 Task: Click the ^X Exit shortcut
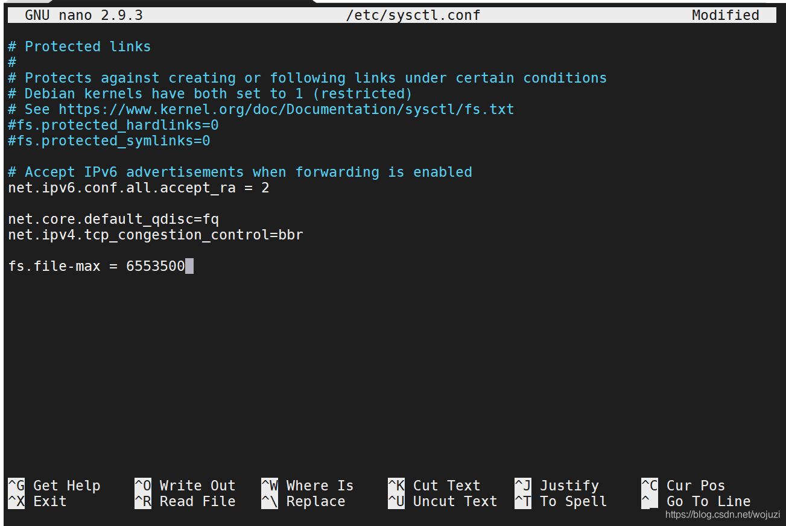click(37, 501)
